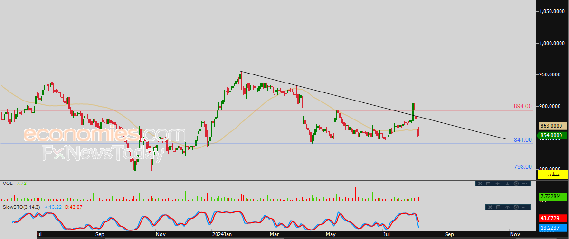
Task: Move the VOL pane up
Action: pyautogui.click(x=497, y=184)
